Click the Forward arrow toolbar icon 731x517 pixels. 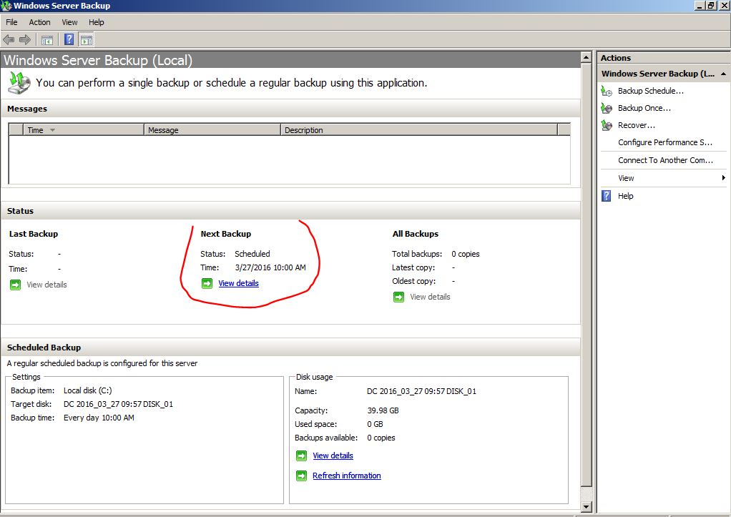pyautogui.click(x=25, y=39)
